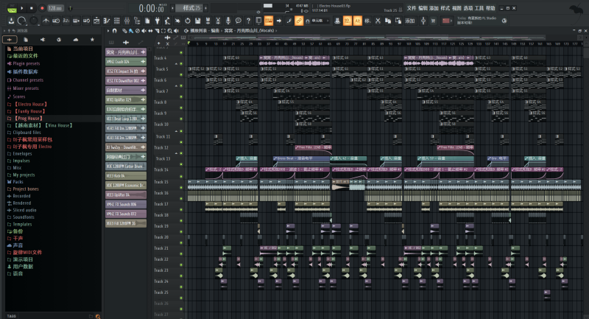Open the 选项 menu
Image resolution: width=589 pixels, height=319 pixels.
(x=468, y=8)
